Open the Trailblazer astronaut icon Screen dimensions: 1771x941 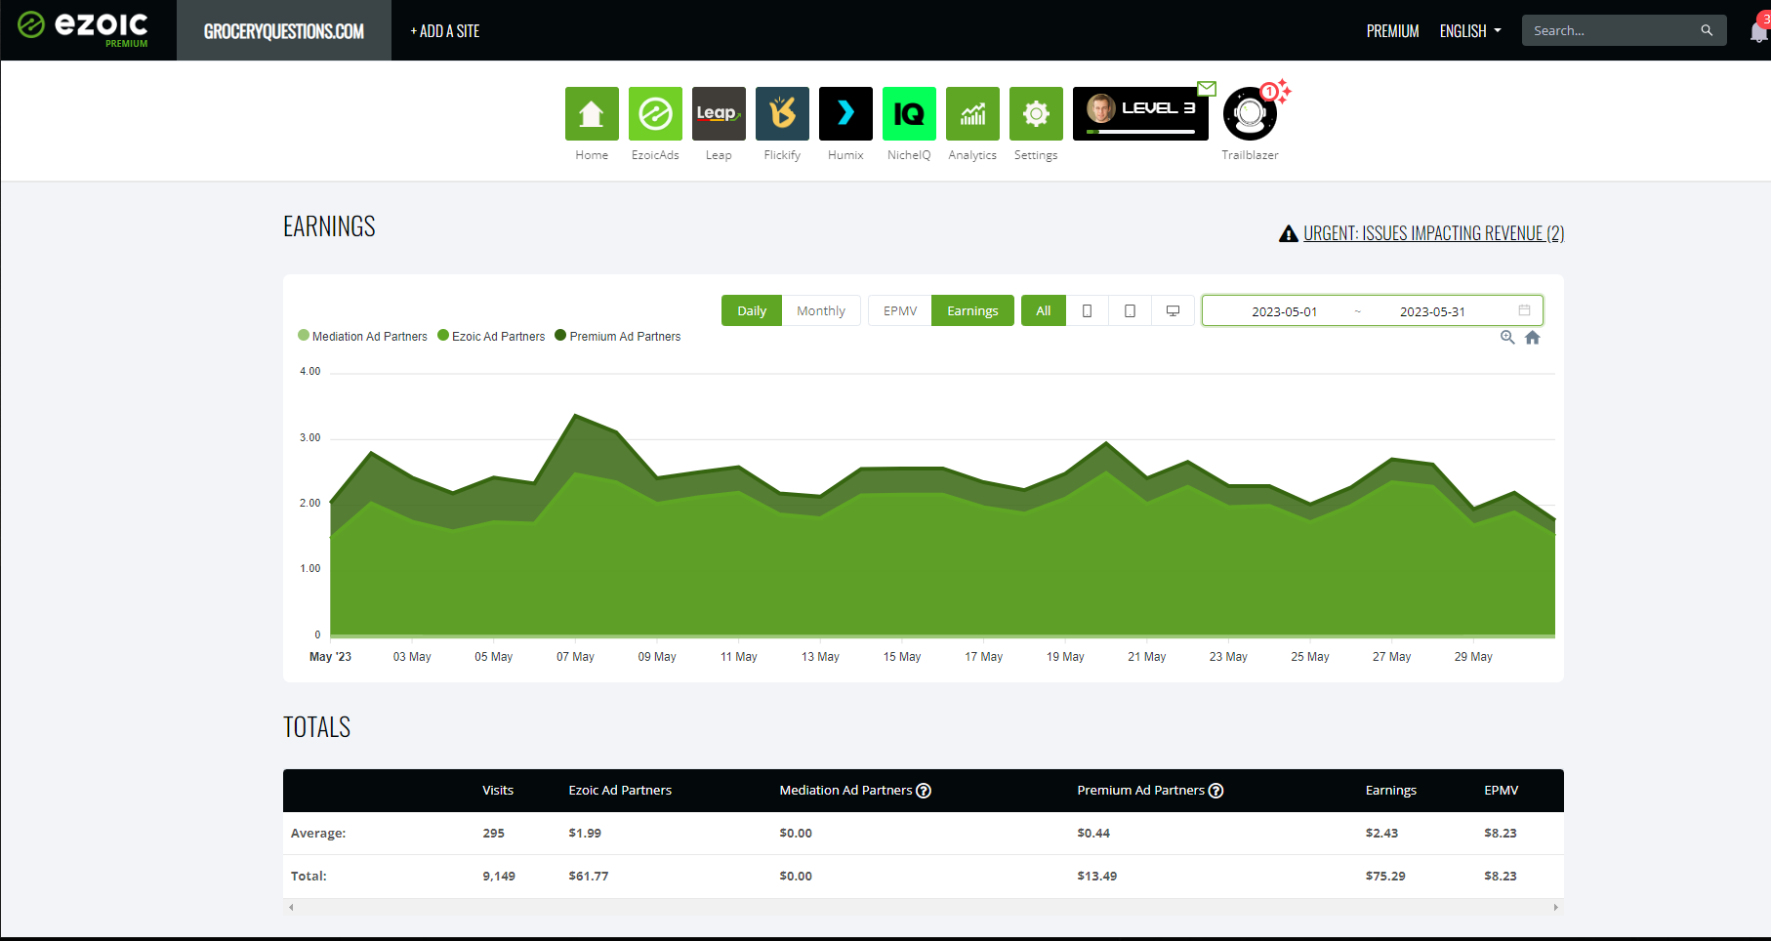click(x=1250, y=114)
